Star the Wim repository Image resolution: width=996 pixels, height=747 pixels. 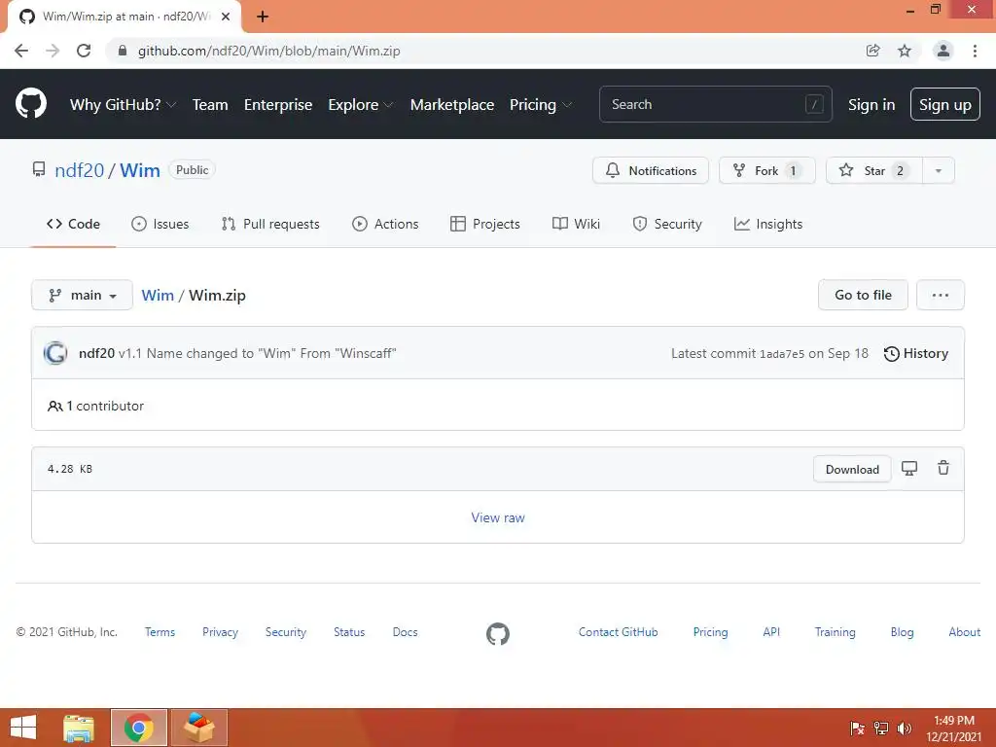[874, 170]
